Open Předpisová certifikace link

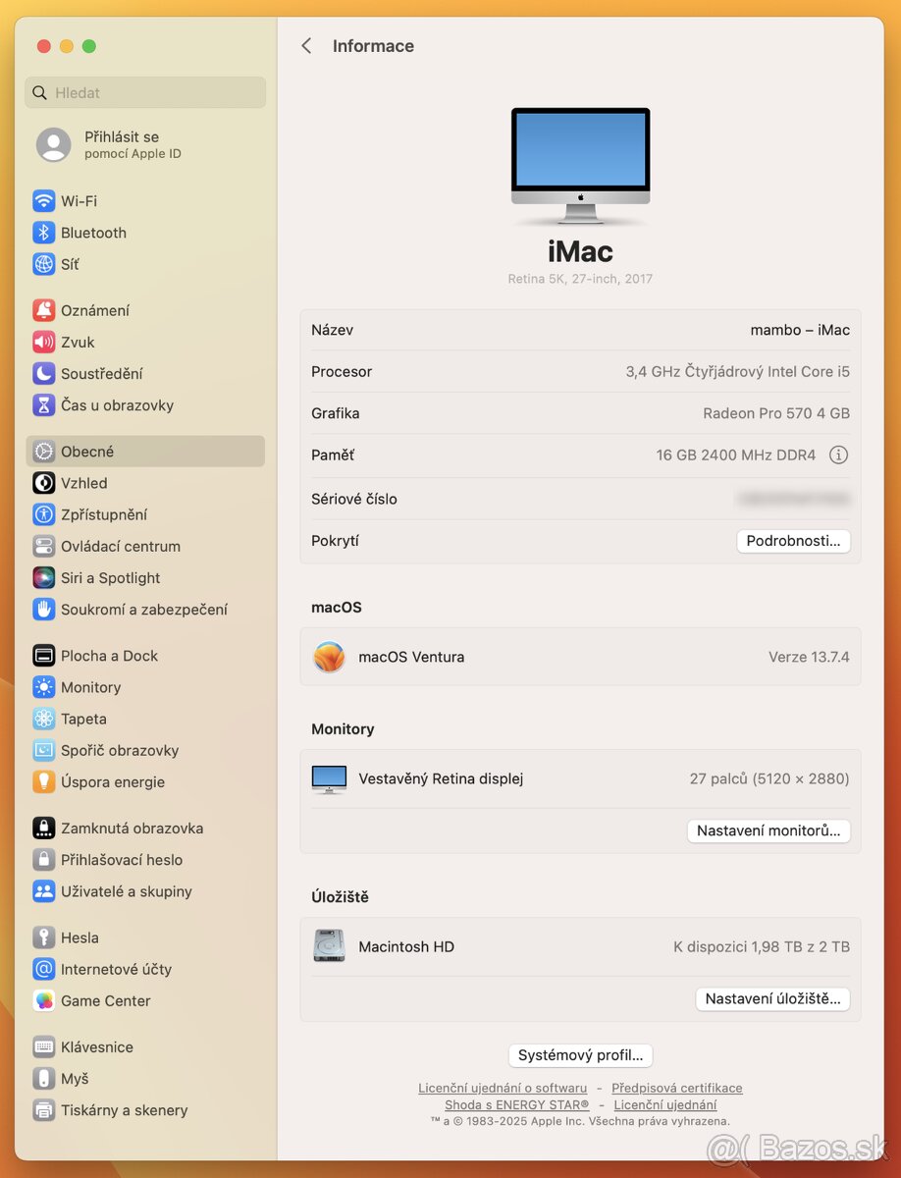[x=676, y=1088]
